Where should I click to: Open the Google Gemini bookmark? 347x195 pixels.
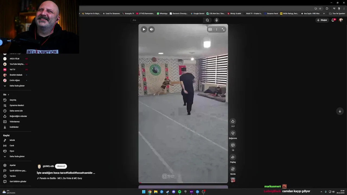click(197, 13)
